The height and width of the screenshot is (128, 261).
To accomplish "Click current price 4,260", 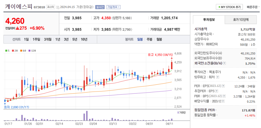I will click(x=15, y=21).
